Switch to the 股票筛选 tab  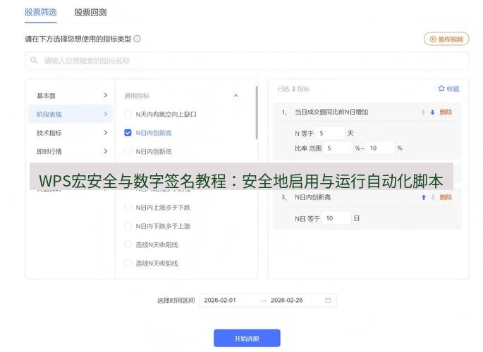coord(41,12)
